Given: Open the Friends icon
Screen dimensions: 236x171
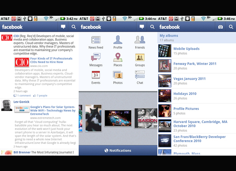Looking at the screenshot, I should point(140,40).
